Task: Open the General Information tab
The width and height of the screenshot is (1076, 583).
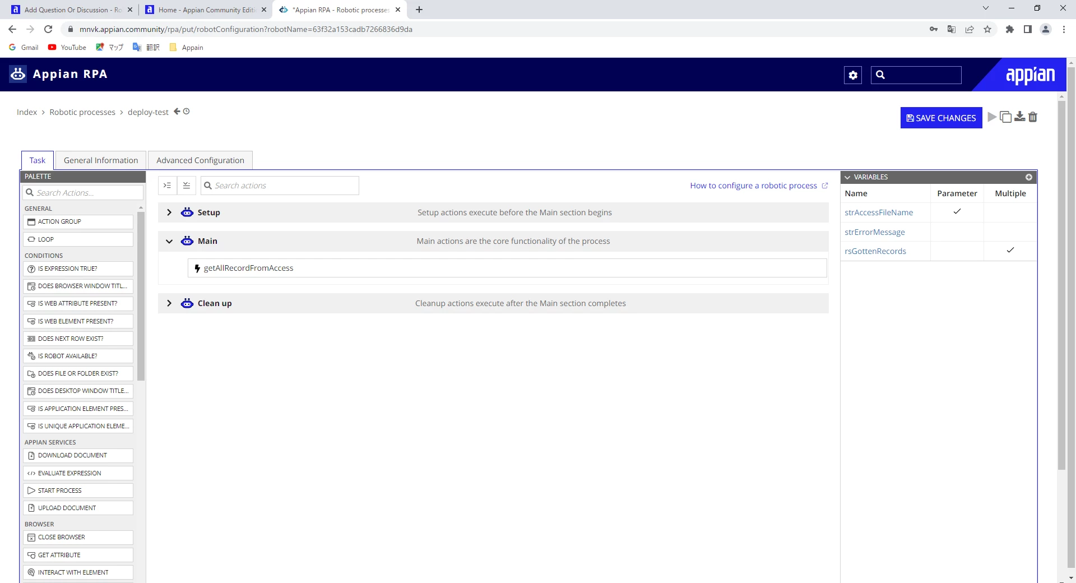Action: pos(101,160)
